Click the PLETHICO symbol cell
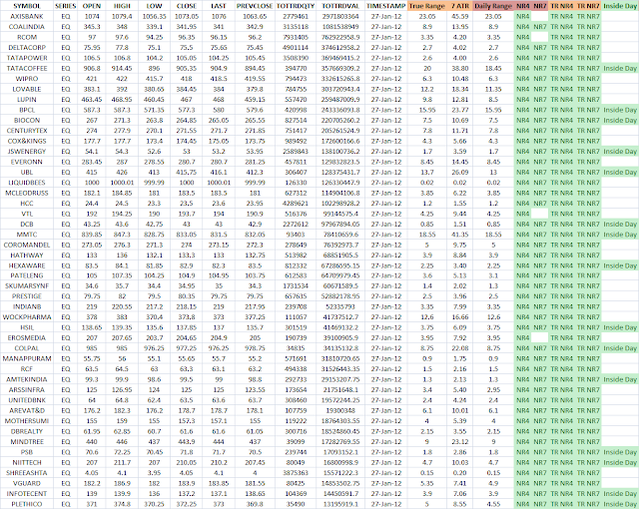 click(x=27, y=504)
